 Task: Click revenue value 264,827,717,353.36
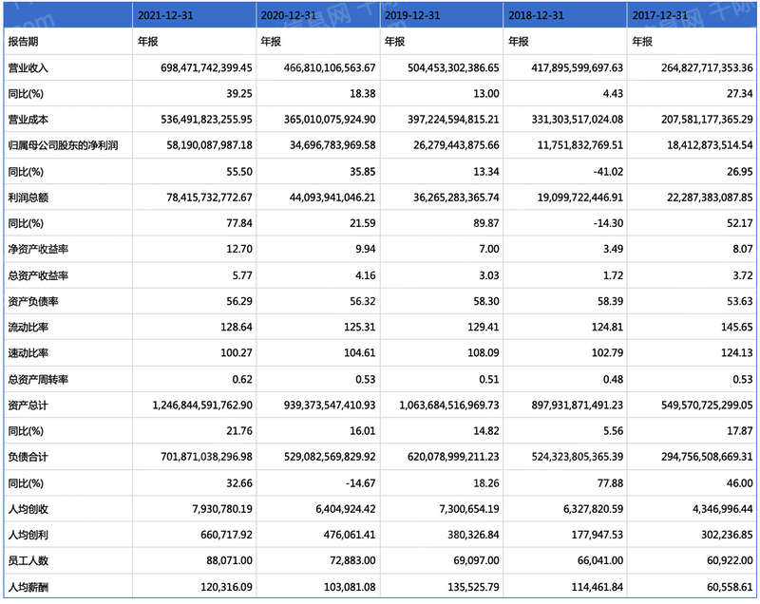click(707, 67)
